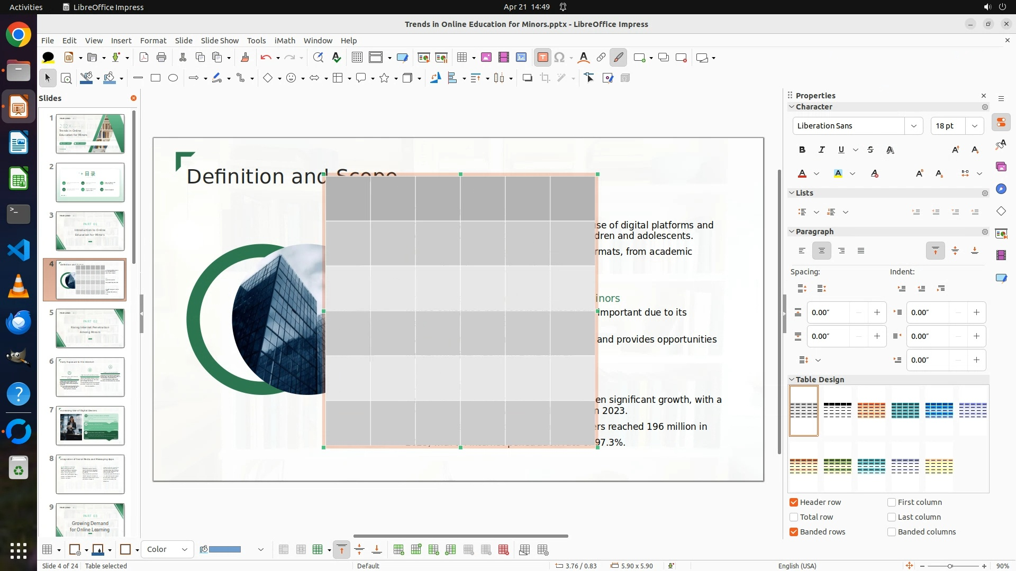Enable the Total row checkbox
Image resolution: width=1016 pixels, height=571 pixels.
click(x=794, y=517)
